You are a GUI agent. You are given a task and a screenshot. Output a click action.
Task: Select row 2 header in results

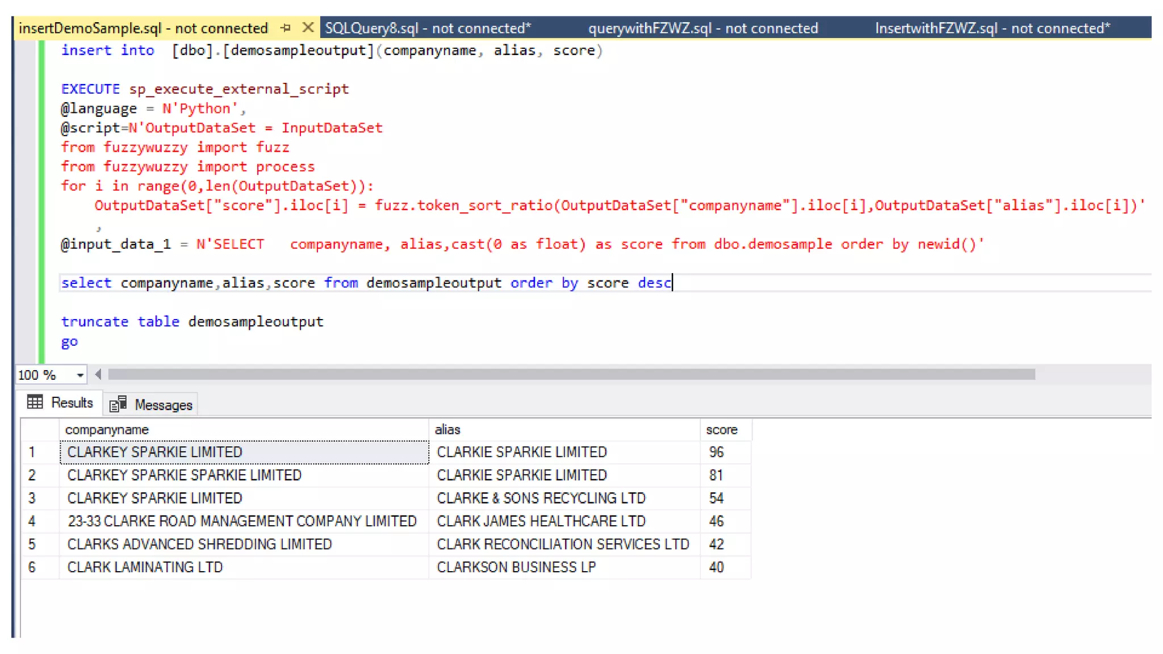tap(40, 475)
